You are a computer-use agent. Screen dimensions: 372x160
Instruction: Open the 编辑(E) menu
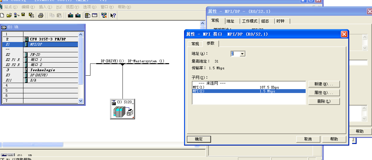28,7
